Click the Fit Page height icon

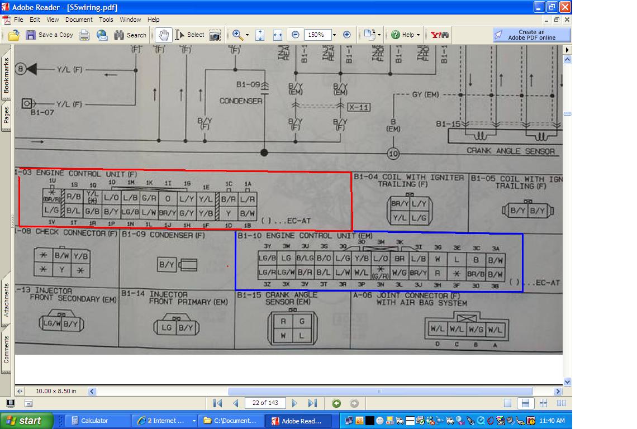260,35
